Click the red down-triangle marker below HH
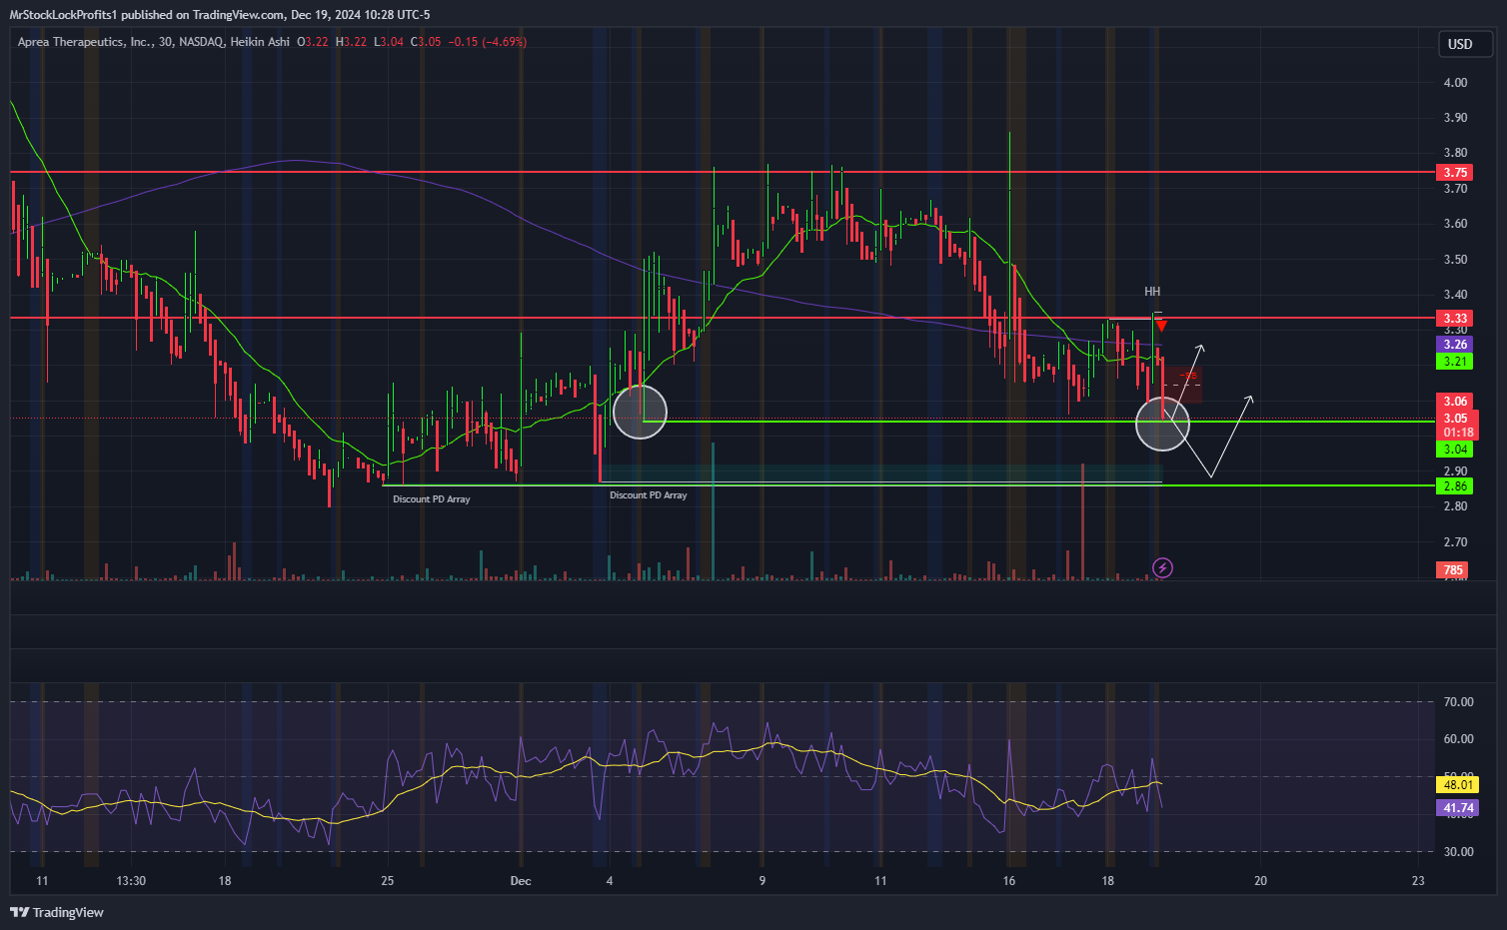This screenshot has width=1507, height=930. click(x=1161, y=326)
